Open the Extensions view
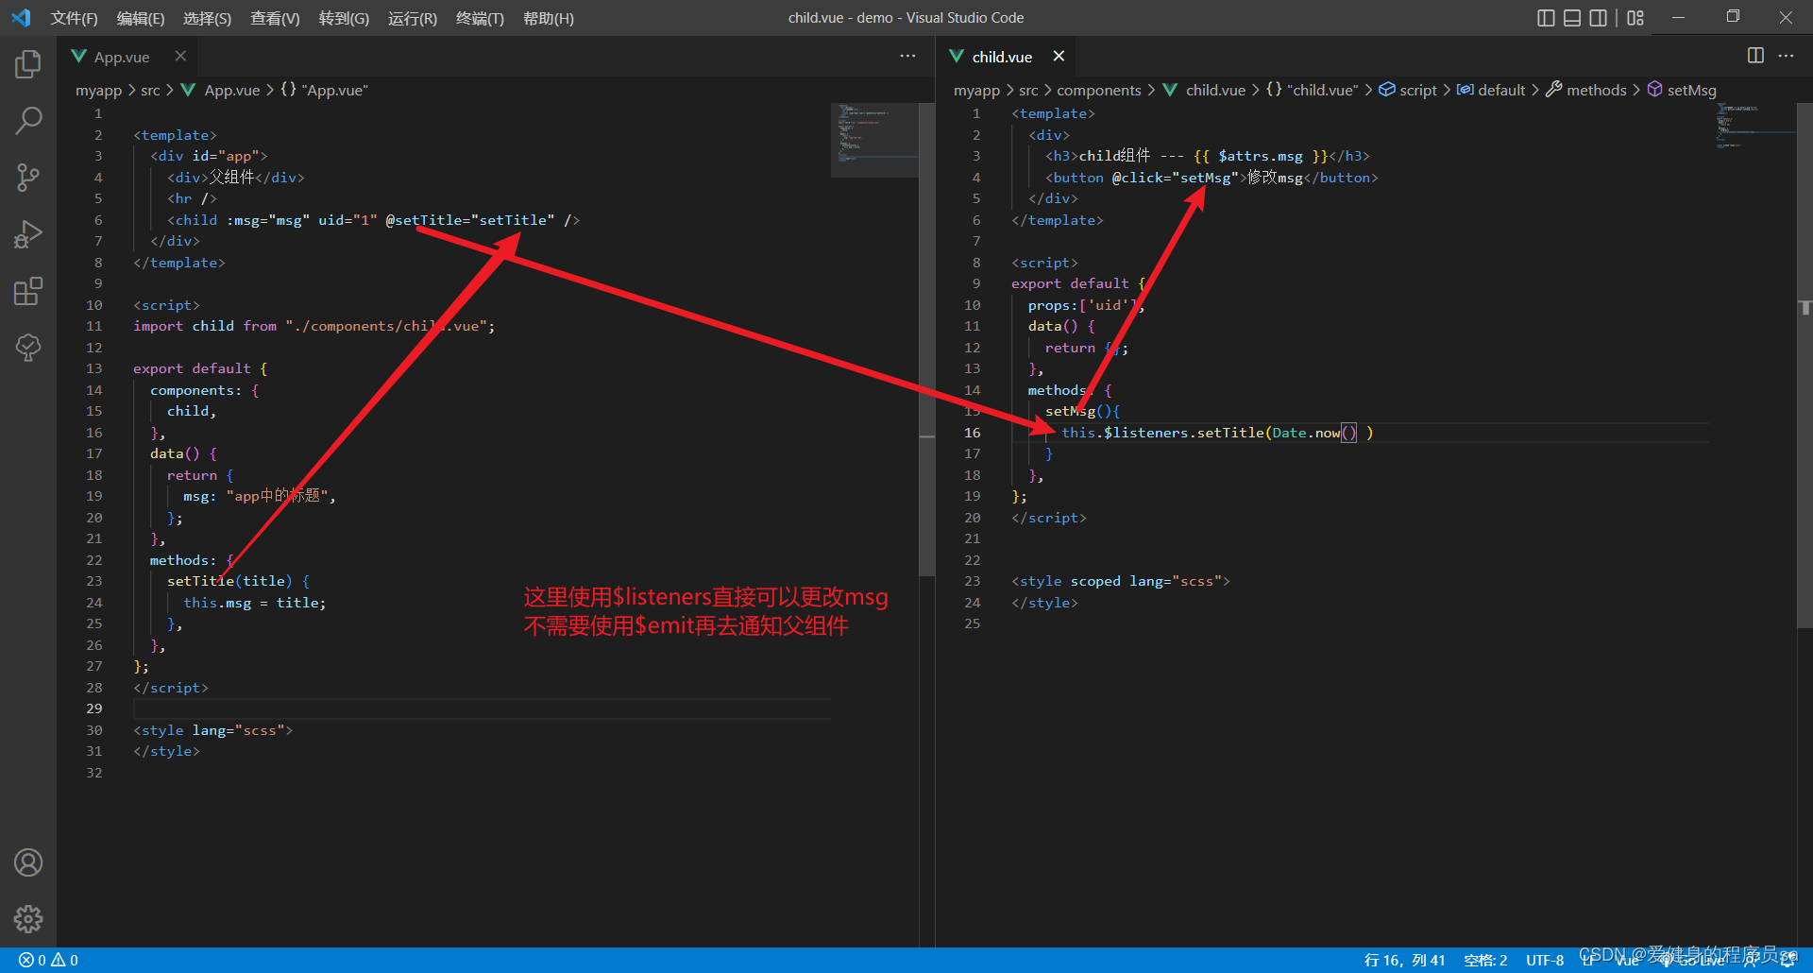The image size is (1813, 973). (x=28, y=291)
